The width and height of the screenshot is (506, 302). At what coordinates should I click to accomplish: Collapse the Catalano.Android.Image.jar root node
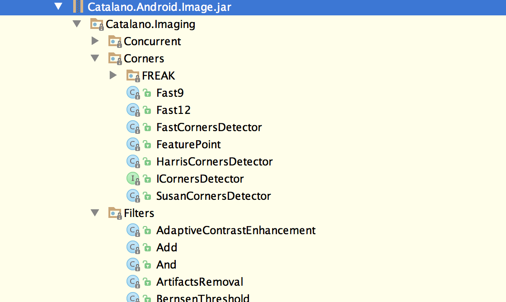58,7
